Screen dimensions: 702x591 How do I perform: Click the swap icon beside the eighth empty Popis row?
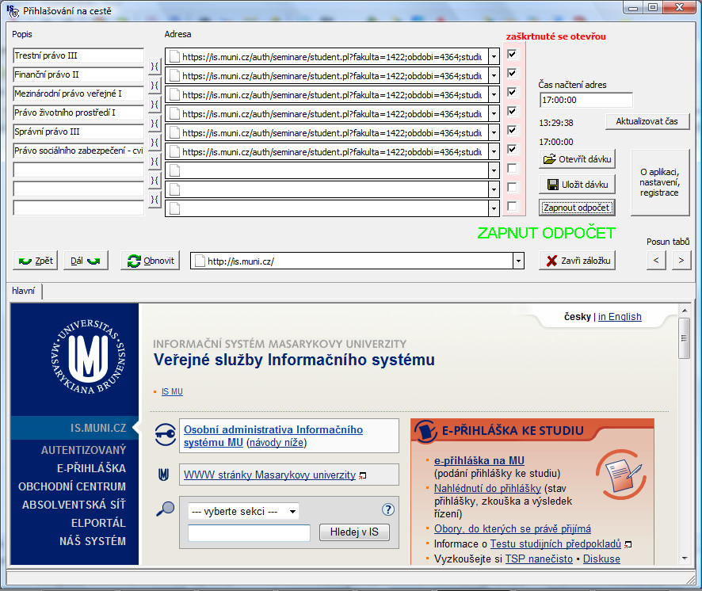pos(155,199)
